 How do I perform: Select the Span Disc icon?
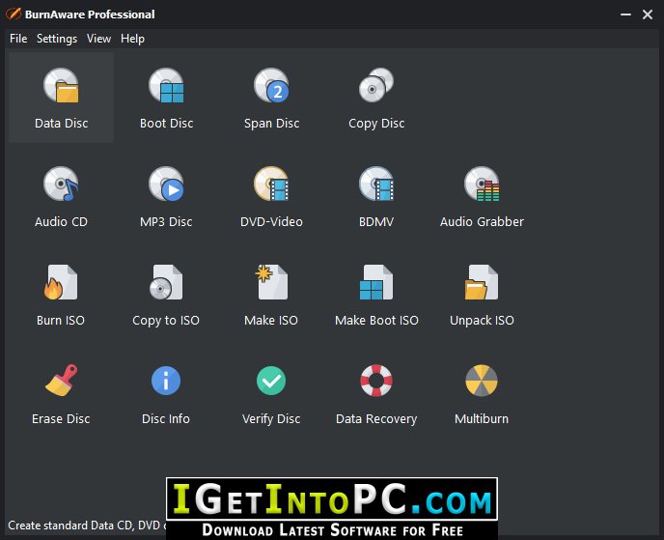tap(271, 85)
